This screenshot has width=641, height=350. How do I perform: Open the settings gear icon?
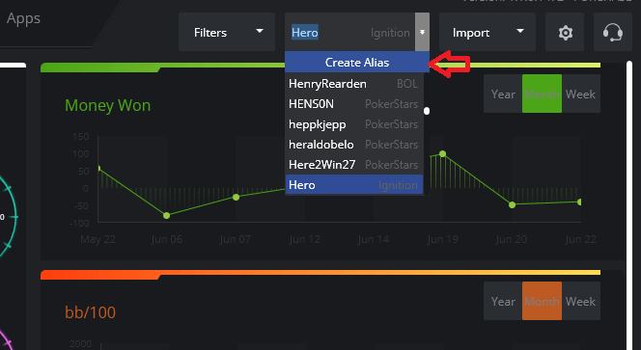pos(565,32)
